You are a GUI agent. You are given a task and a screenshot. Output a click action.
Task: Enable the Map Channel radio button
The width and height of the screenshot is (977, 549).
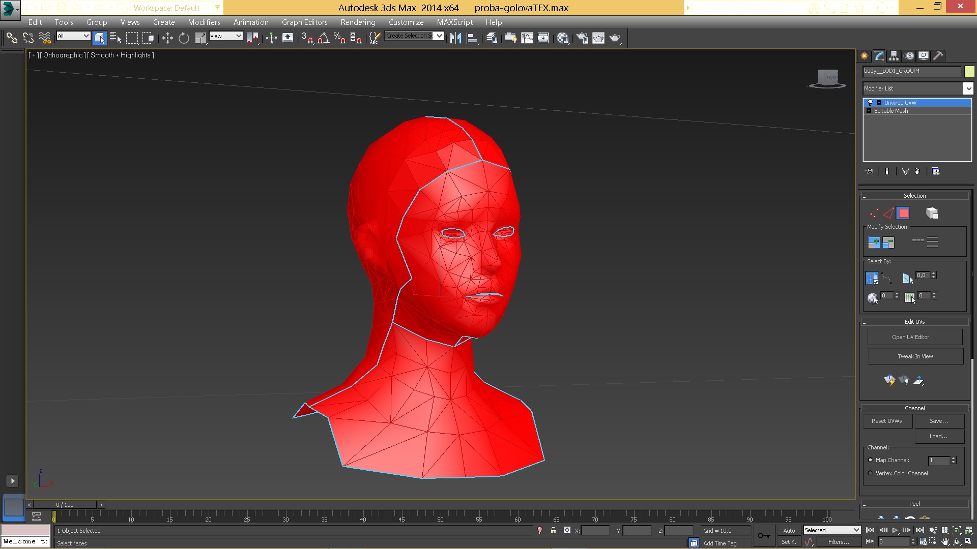point(870,460)
